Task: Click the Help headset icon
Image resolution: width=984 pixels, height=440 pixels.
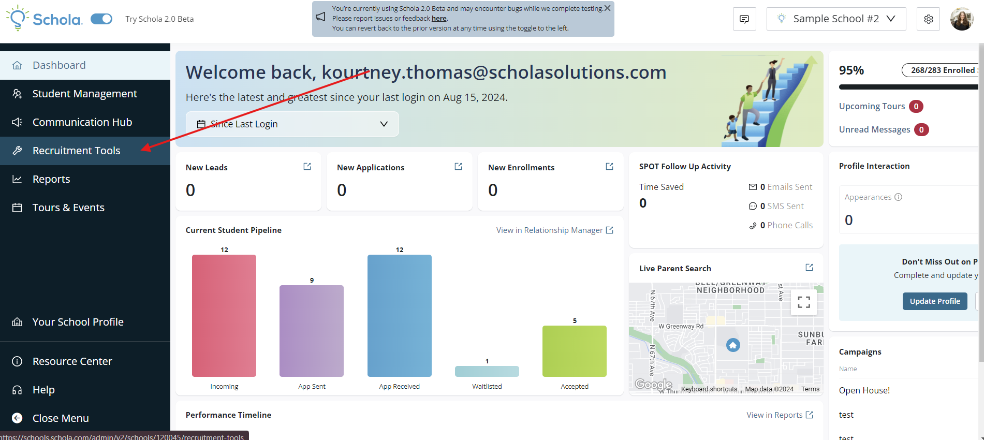Action: click(17, 390)
